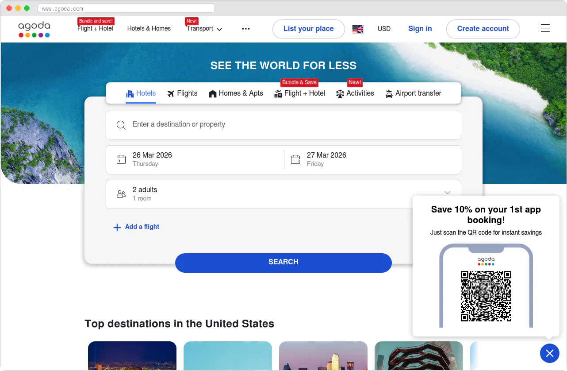Screen dimensions: 567x371
Task: Click the Top destinations in the United States heading
Action: pyautogui.click(x=180, y=324)
